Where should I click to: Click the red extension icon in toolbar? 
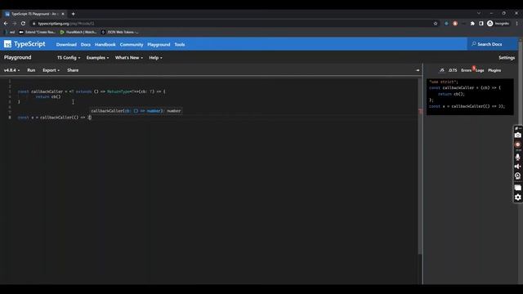pos(455,24)
